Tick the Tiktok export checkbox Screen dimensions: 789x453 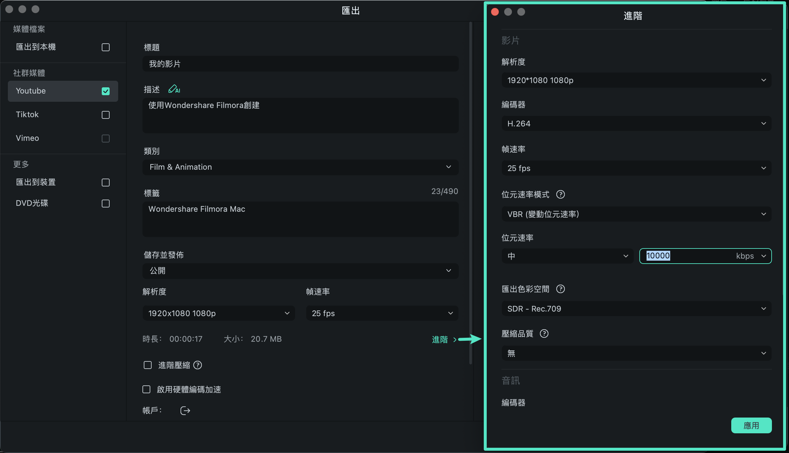tap(106, 115)
